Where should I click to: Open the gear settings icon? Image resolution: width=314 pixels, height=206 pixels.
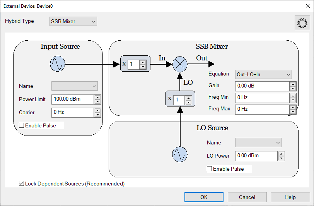302,23
